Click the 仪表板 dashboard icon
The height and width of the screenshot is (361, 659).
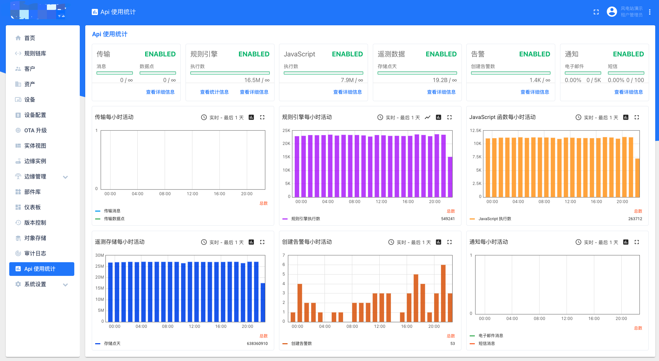click(x=18, y=207)
